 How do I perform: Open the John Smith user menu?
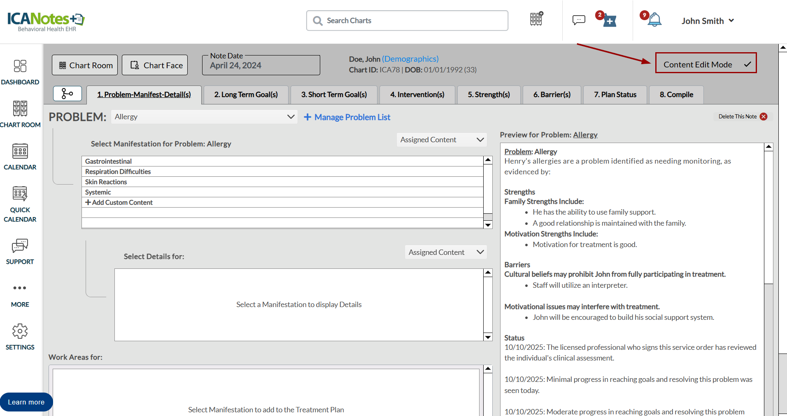click(707, 21)
